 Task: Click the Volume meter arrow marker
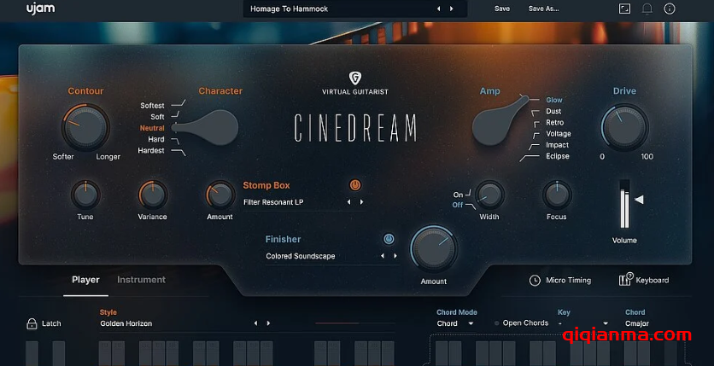639,199
